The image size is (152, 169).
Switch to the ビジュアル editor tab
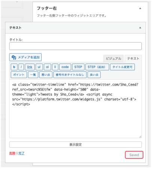click(x=113, y=59)
